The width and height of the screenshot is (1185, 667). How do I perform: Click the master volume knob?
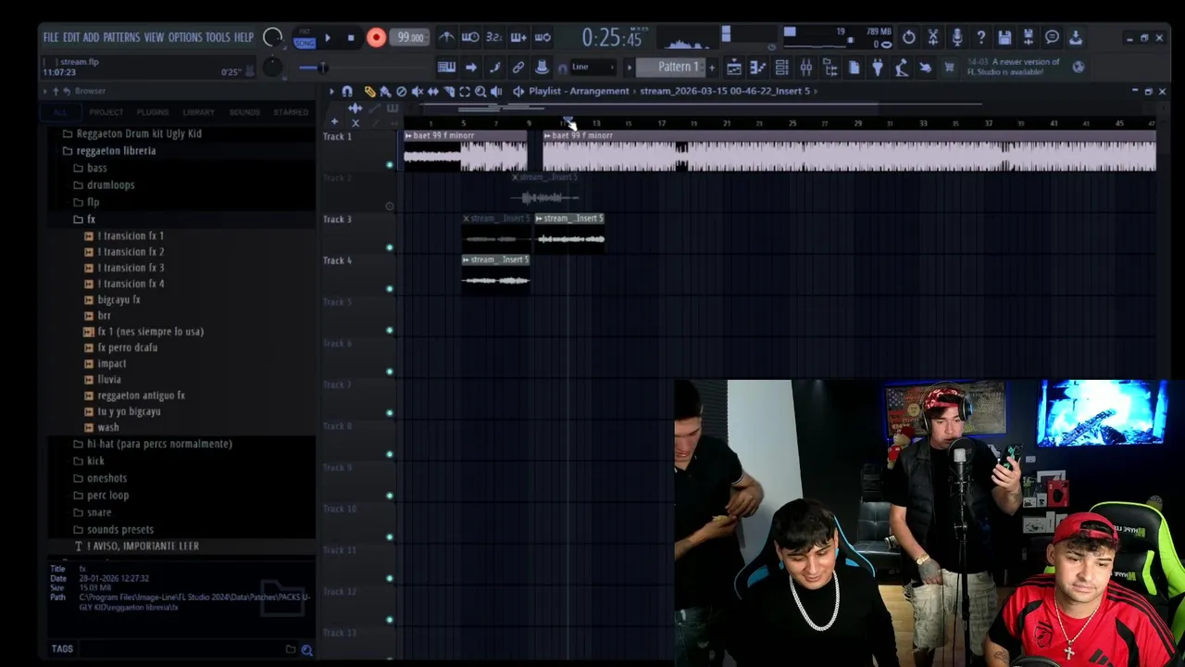(x=272, y=37)
